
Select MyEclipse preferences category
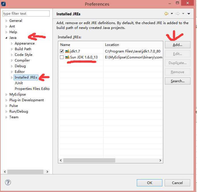coord(18,94)
